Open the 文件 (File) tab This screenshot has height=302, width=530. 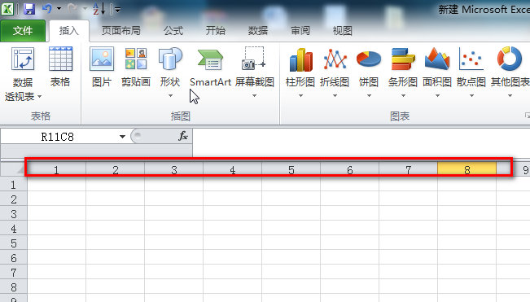(23, 31)
